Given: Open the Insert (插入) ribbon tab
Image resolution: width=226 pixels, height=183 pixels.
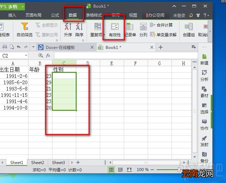Looking at the screenshot, I should [x=12, y=15].
